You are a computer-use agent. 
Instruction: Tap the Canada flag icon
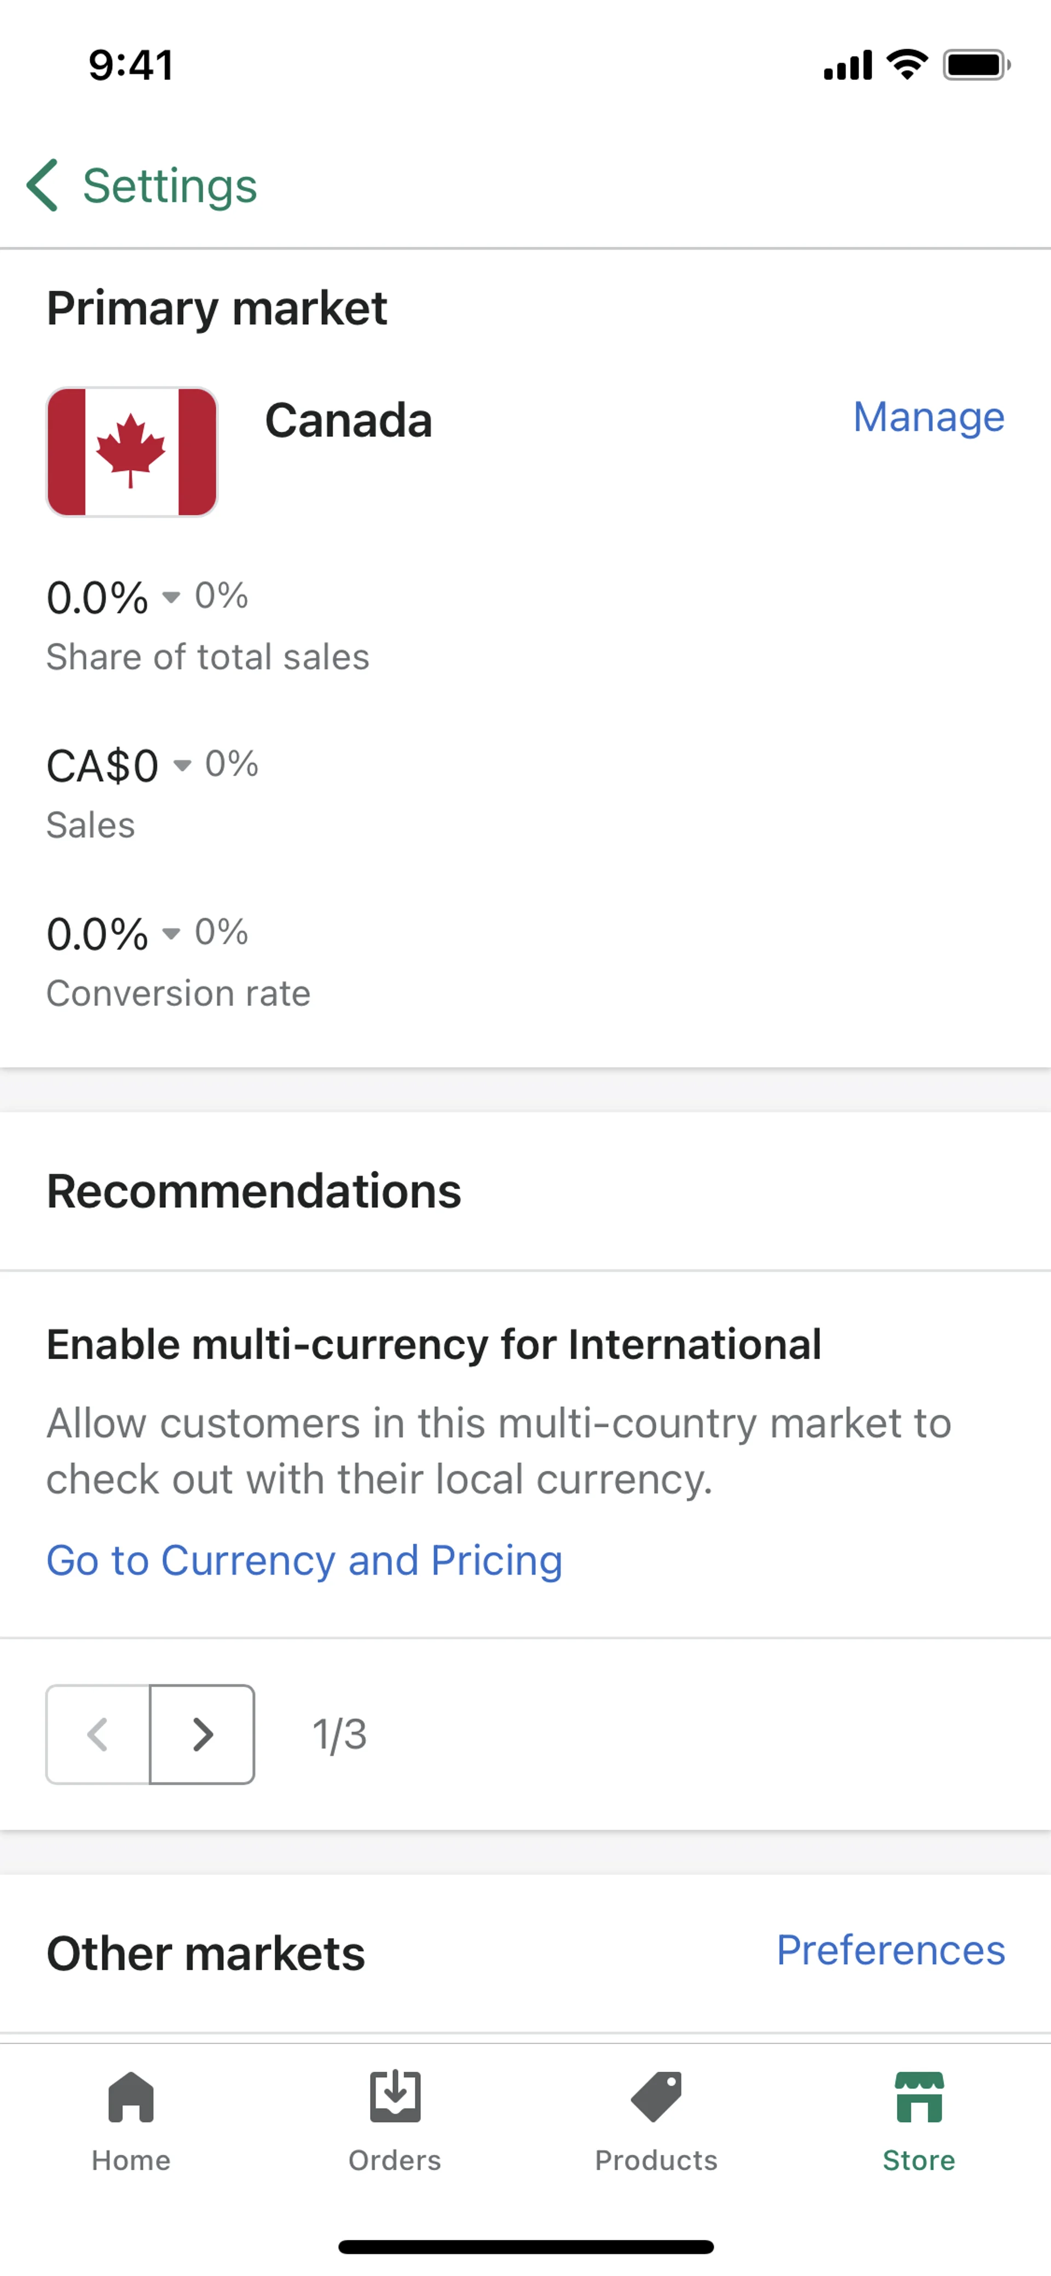(131, 452)
